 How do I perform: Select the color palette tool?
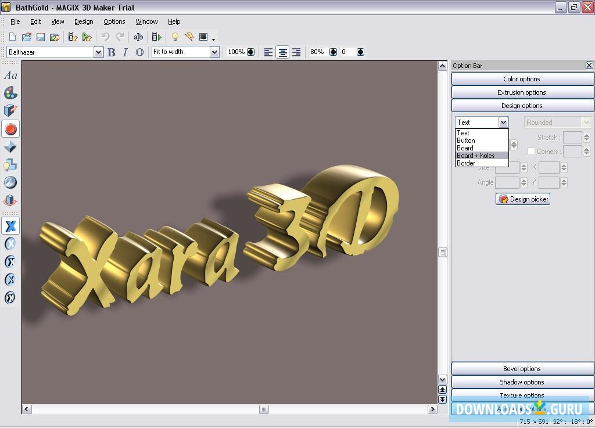point(10,93)
